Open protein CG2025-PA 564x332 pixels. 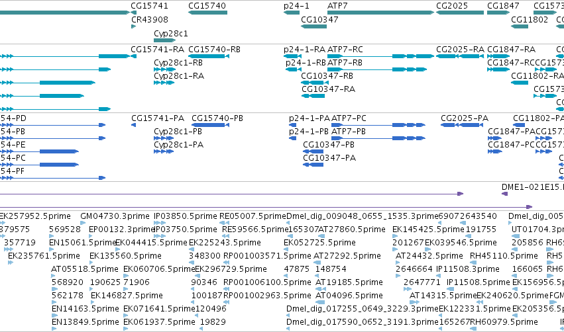465,118
